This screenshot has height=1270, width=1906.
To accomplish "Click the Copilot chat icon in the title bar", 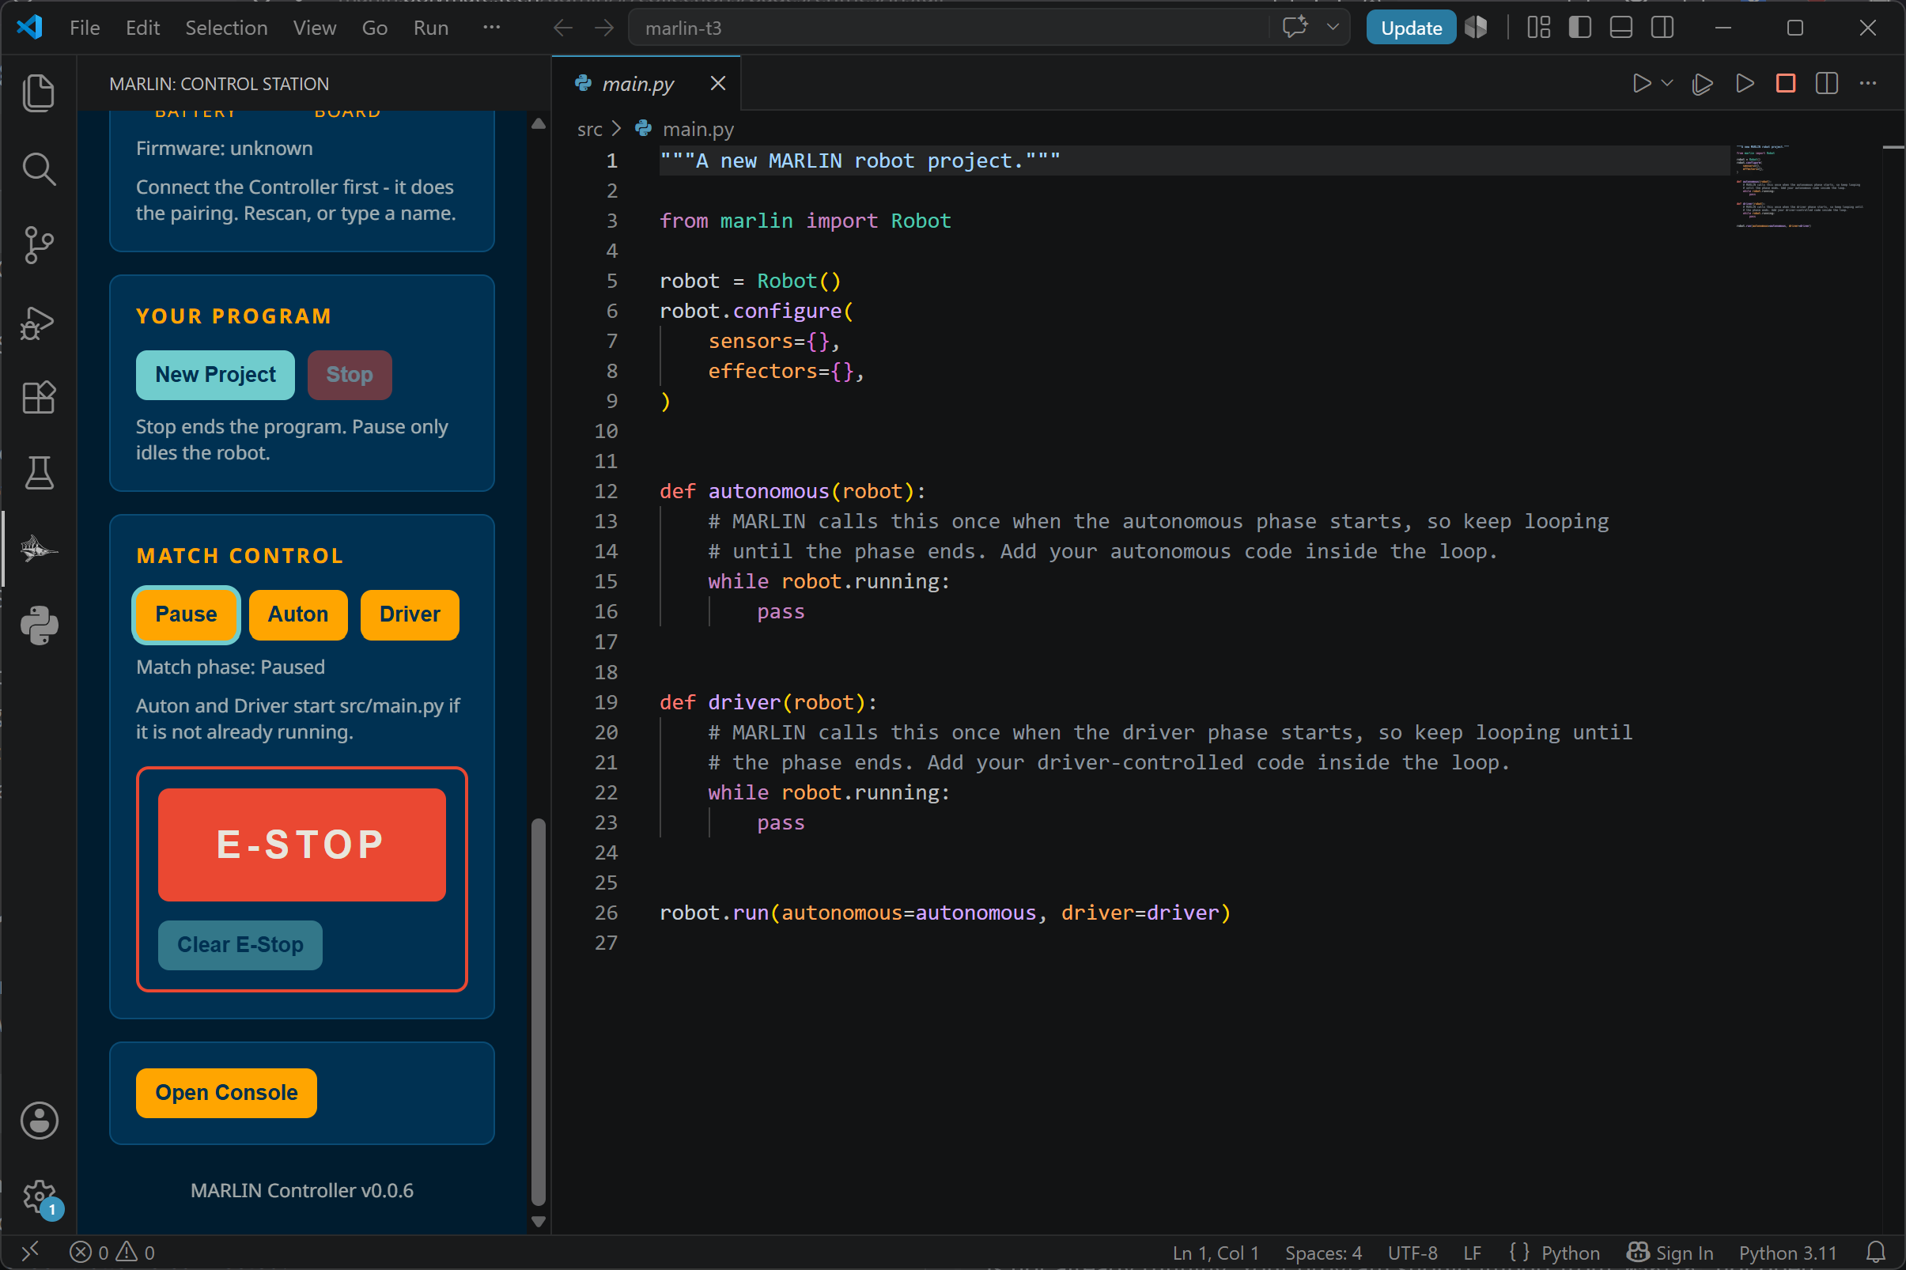I will pyautogui.click(x=1295, y=28).
